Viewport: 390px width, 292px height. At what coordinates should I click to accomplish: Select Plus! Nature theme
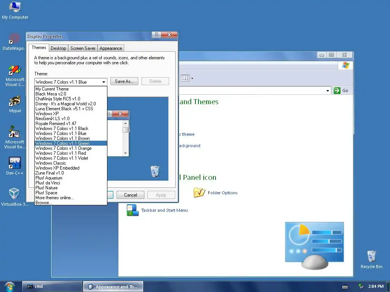[x=71, y=188]
